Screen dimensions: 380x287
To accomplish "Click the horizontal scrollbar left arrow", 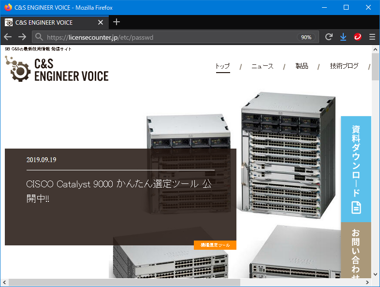I will [4, 282].
